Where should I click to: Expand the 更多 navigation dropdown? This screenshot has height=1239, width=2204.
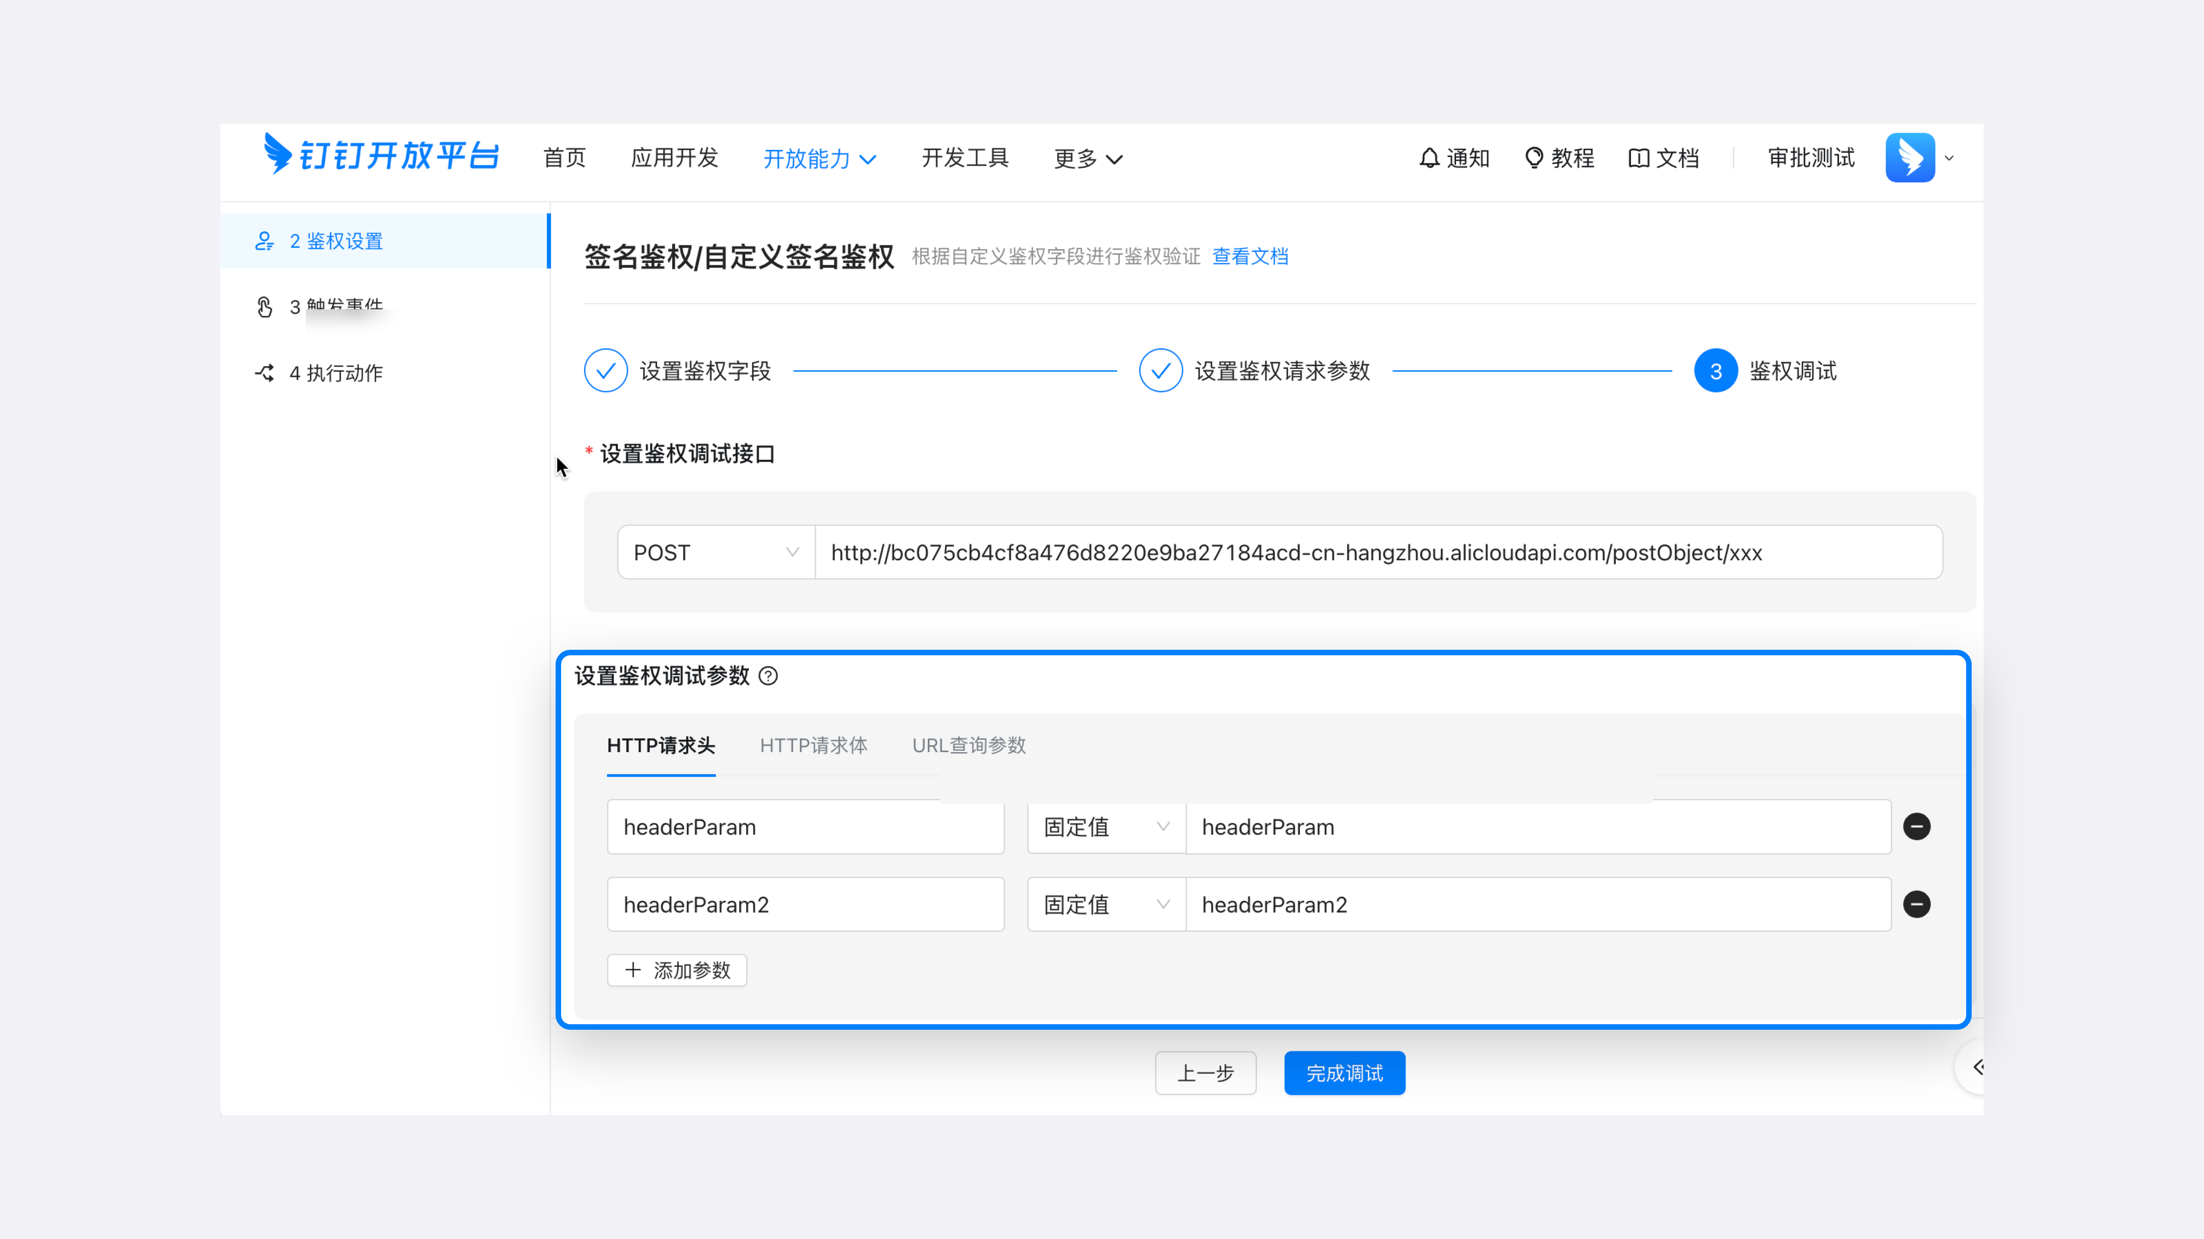(x=1087, y=158)
